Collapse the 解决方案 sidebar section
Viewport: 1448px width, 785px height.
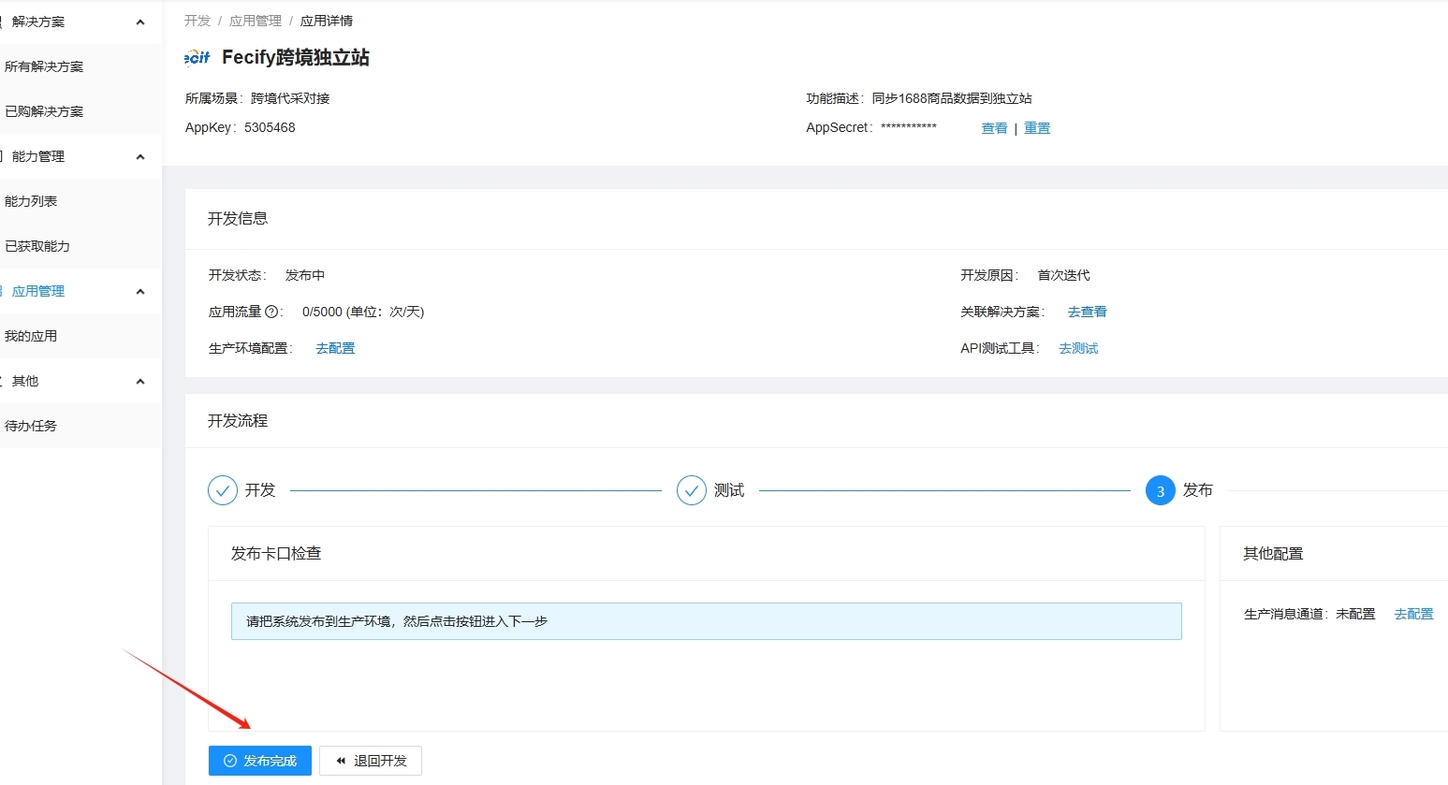(x=140, y=22)
